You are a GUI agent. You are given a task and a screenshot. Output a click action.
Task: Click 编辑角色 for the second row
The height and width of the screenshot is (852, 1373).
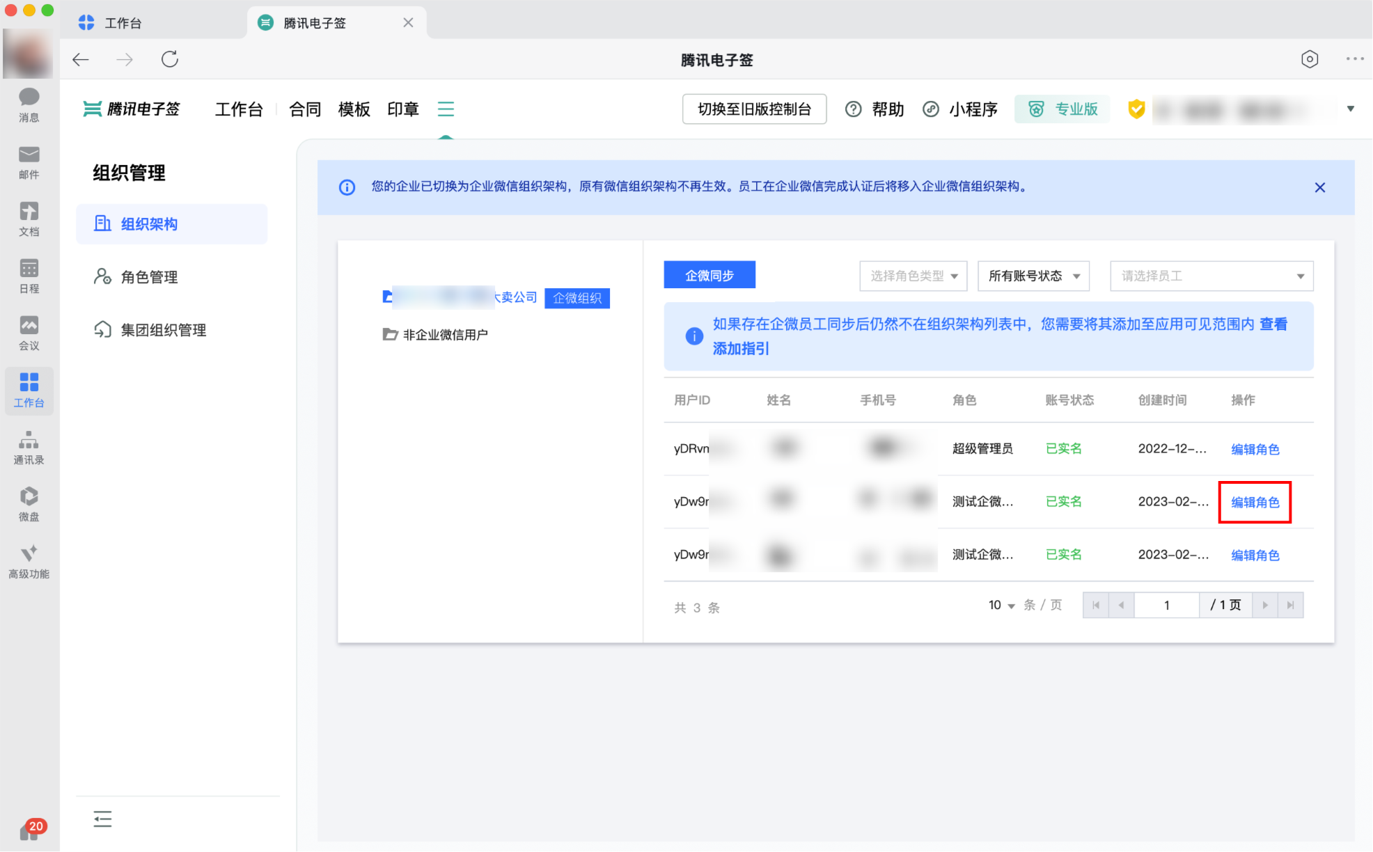click(x=1255, y=503)
